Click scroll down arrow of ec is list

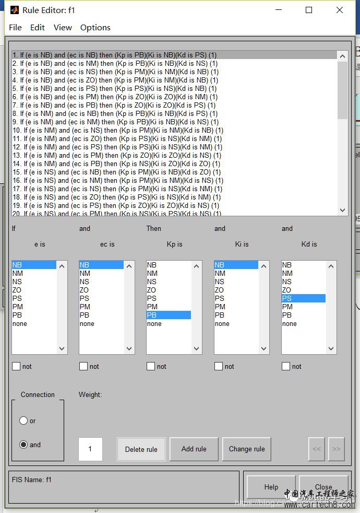tap(129, 349)
